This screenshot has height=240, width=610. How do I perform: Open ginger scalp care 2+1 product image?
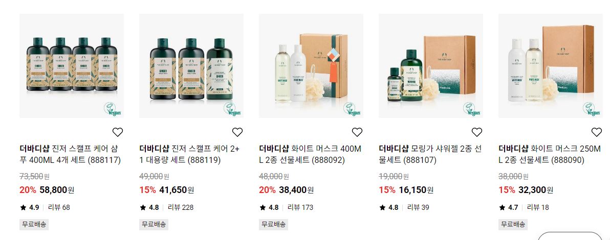191,66
